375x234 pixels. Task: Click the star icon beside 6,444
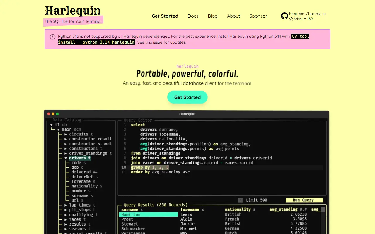(x=291, y=19)
